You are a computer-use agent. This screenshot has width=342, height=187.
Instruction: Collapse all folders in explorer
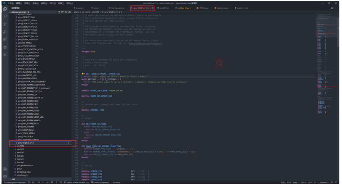70,12
